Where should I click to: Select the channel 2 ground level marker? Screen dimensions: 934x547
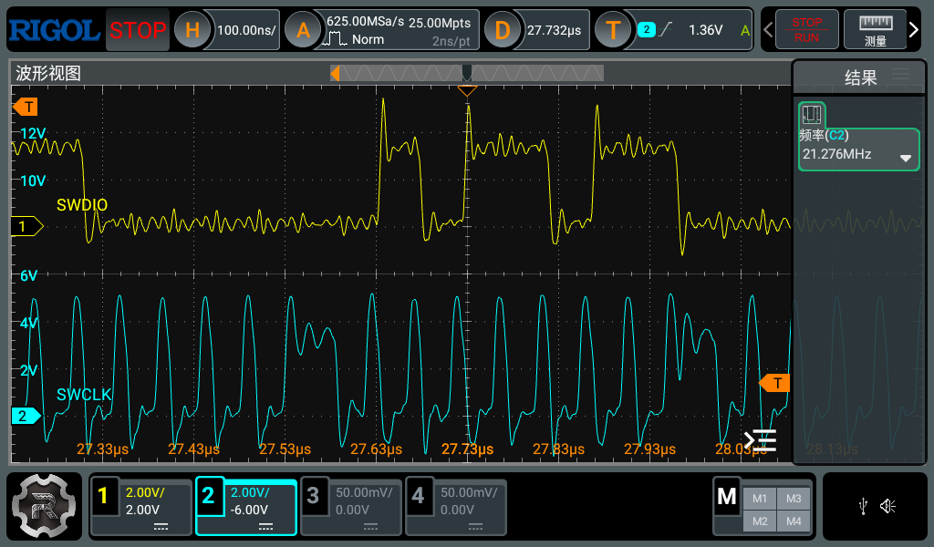[x=26, y=416]
